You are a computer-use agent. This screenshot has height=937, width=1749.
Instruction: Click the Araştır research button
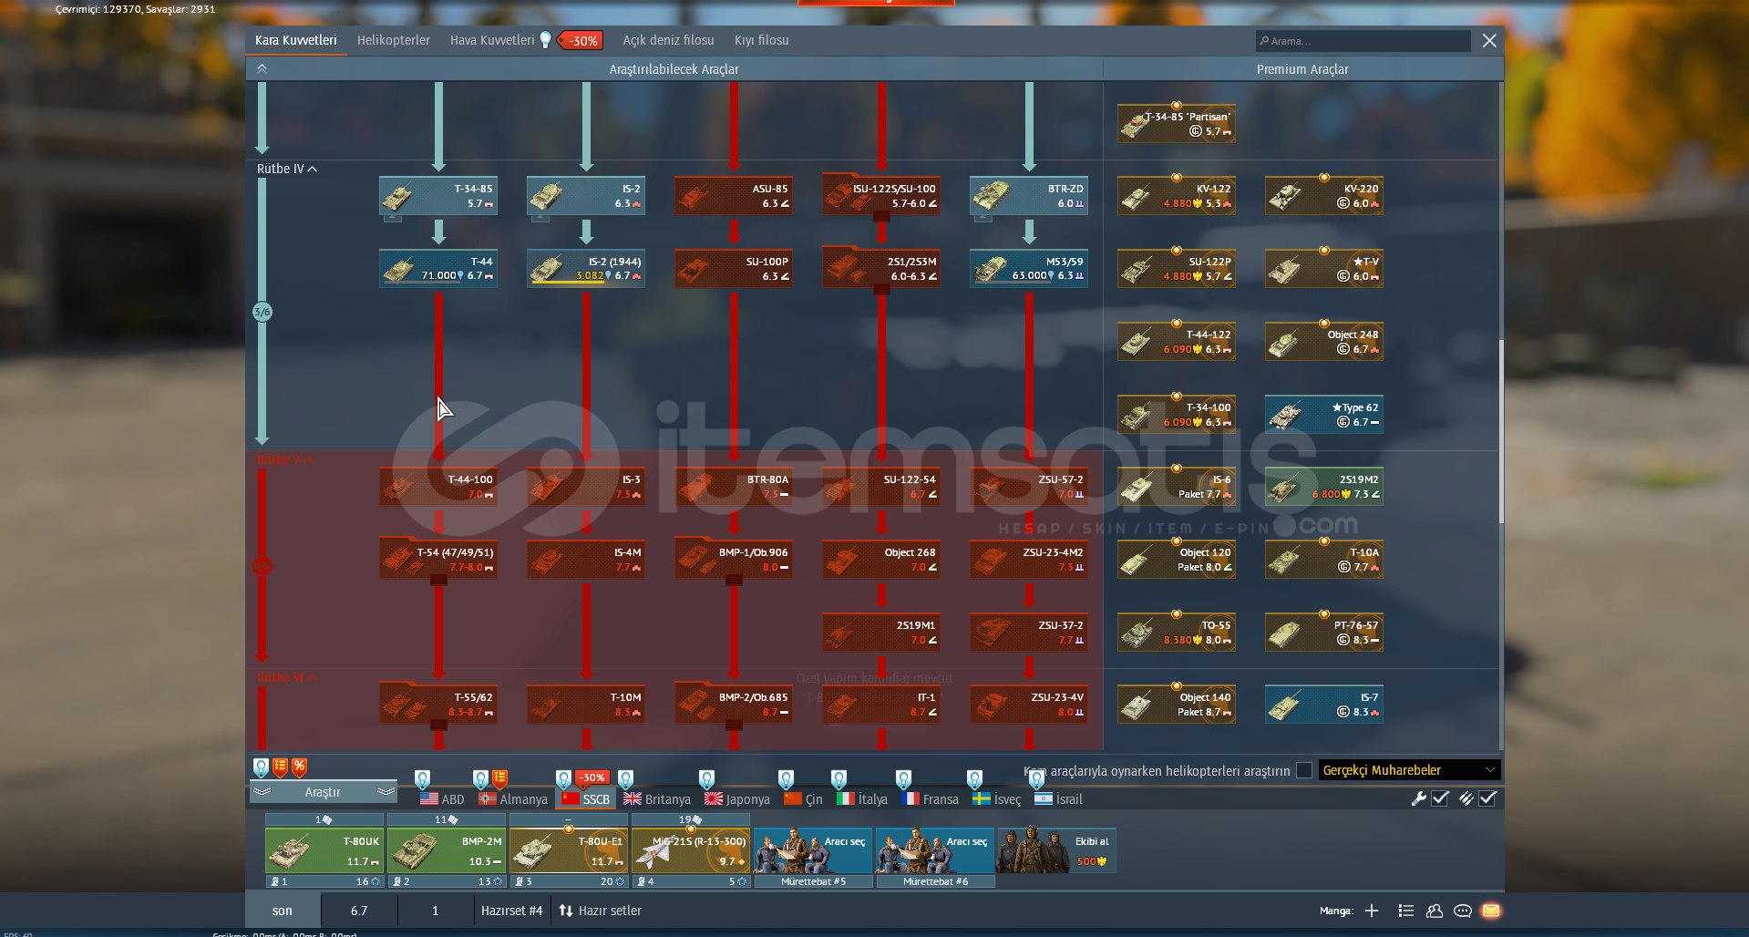pyautogui.click(x=323, y=792)
